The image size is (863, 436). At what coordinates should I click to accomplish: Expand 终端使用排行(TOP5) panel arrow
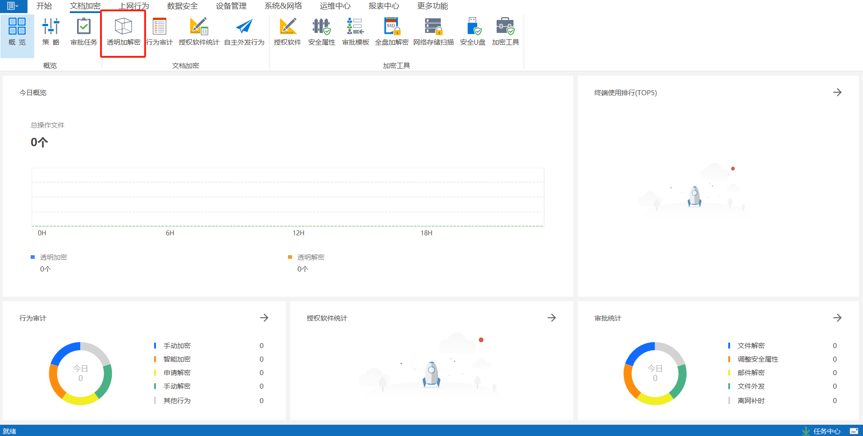coord(837,92)
